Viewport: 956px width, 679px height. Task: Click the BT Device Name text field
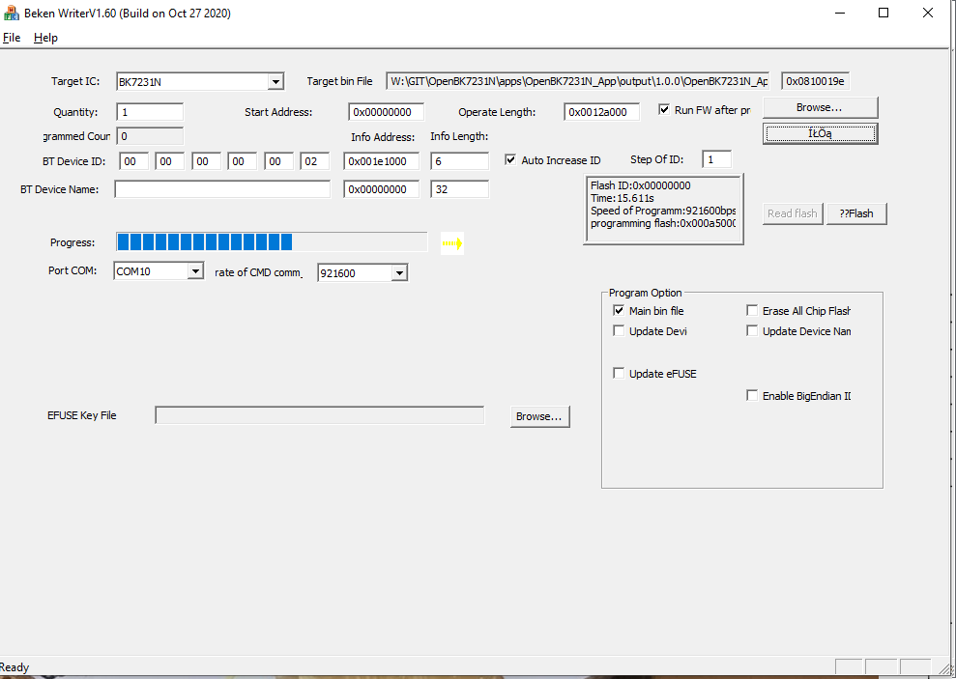(222, 189)
